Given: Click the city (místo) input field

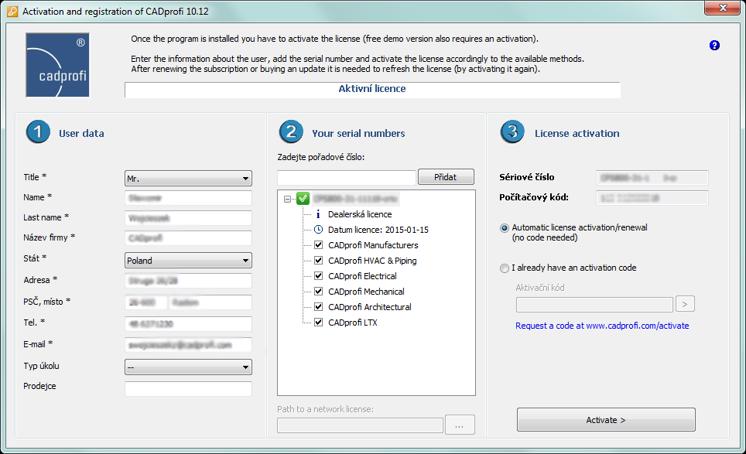Looking at the screenshot, I should pos(210,302).
